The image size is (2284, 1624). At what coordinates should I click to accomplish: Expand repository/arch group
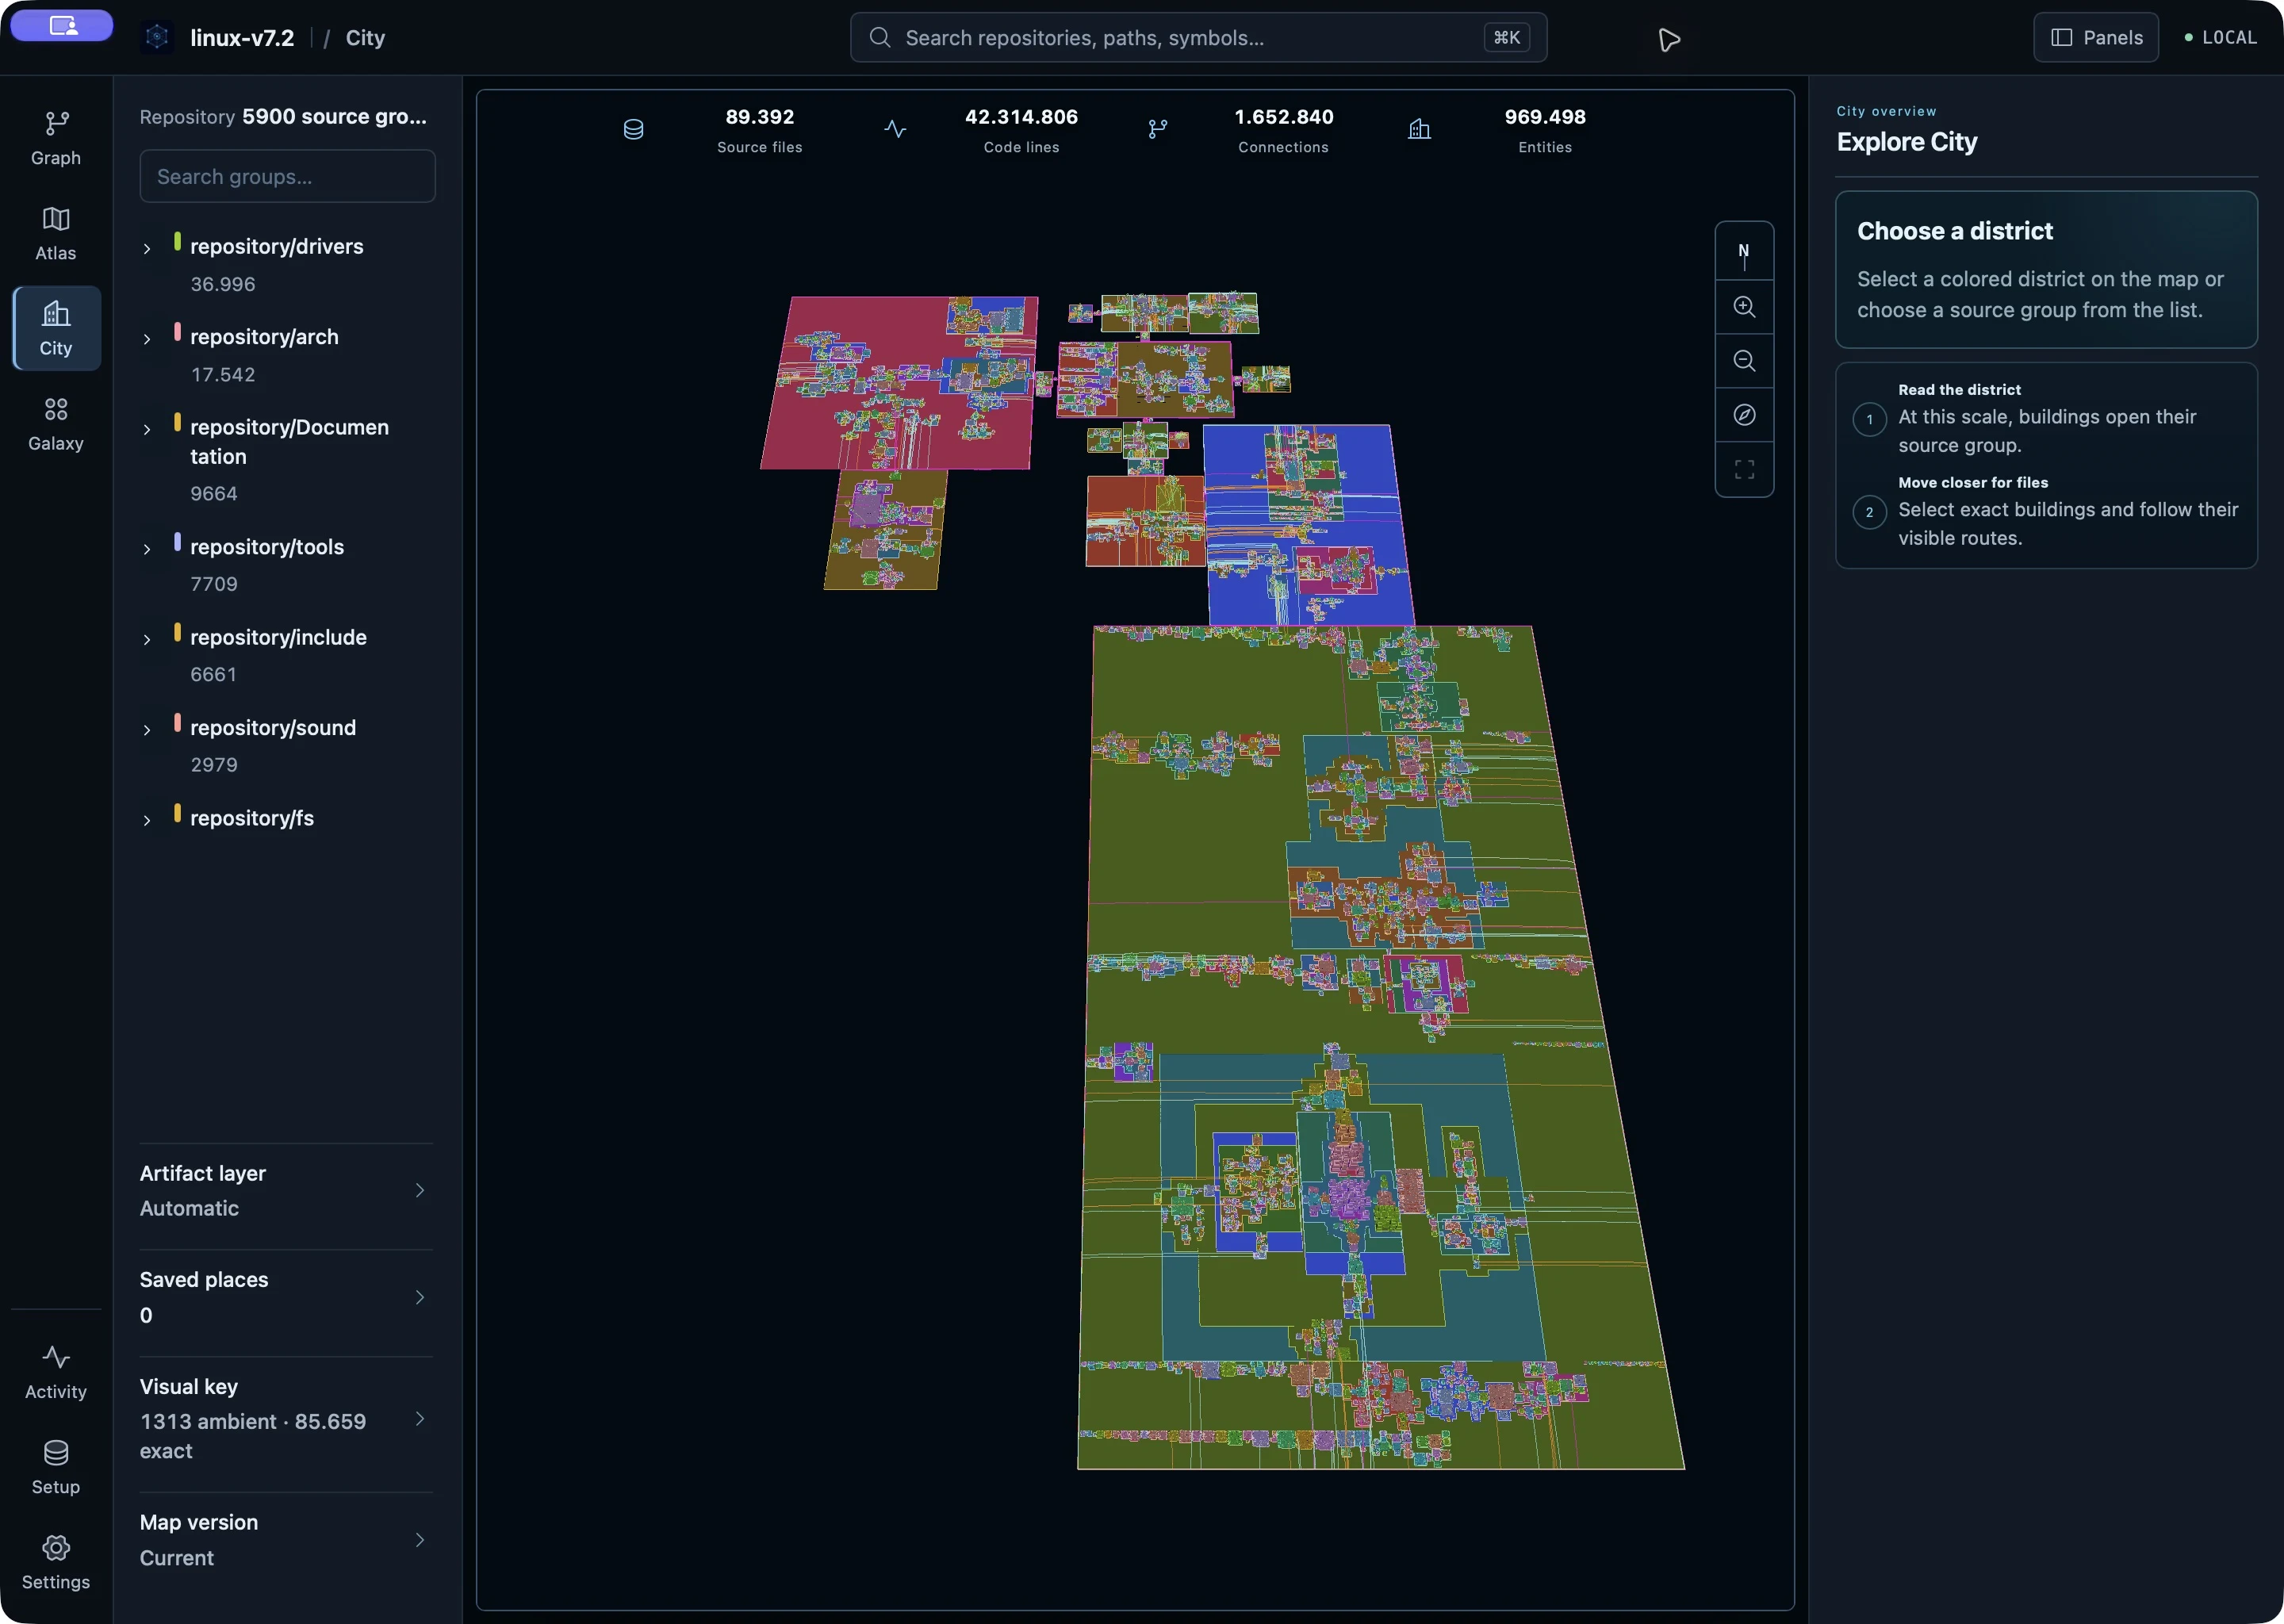tap(147, 339)
